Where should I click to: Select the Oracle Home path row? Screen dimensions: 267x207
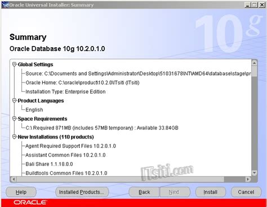click(82, 82)
